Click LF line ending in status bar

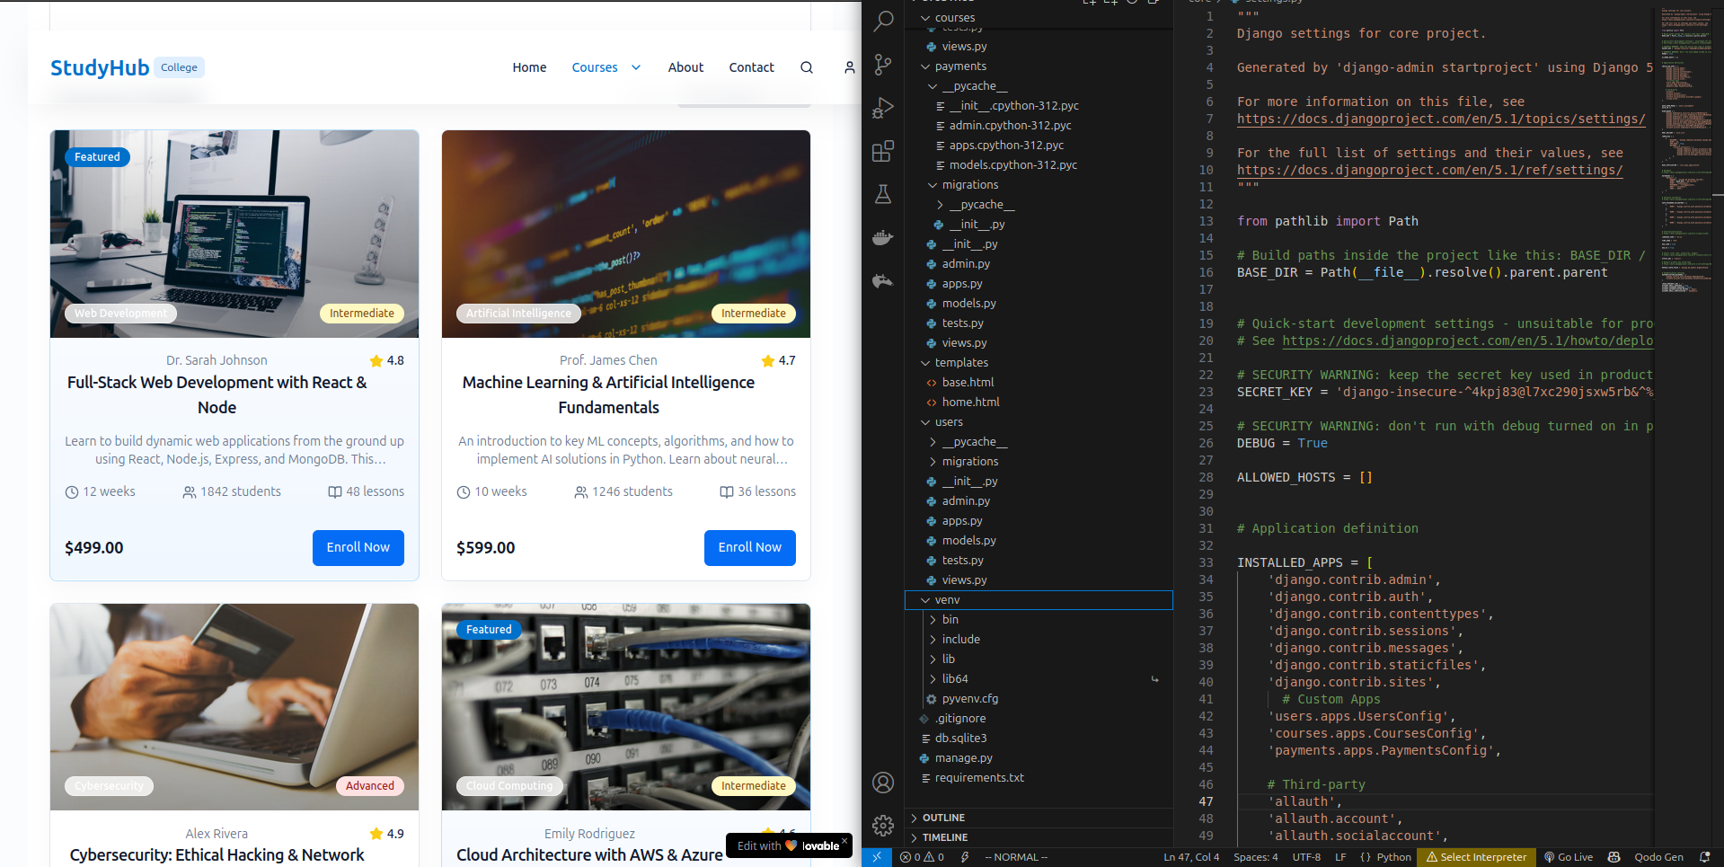coord(1340,857)
